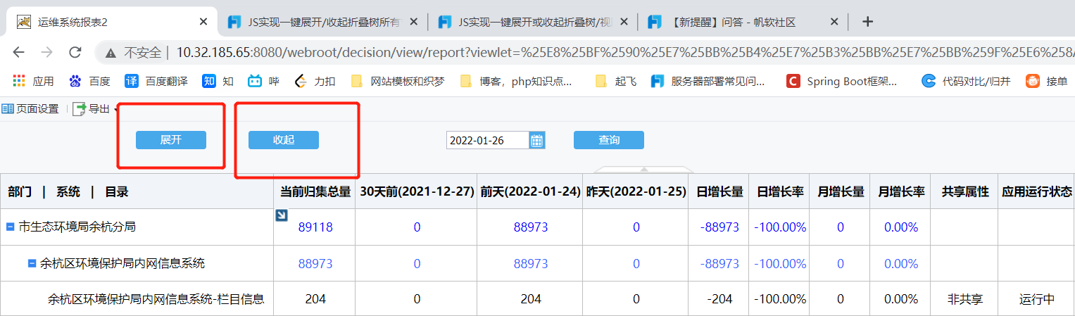Screen dimensions: 1075x316
Task: Focus the date field 2022-01-26
Action: 487,140
